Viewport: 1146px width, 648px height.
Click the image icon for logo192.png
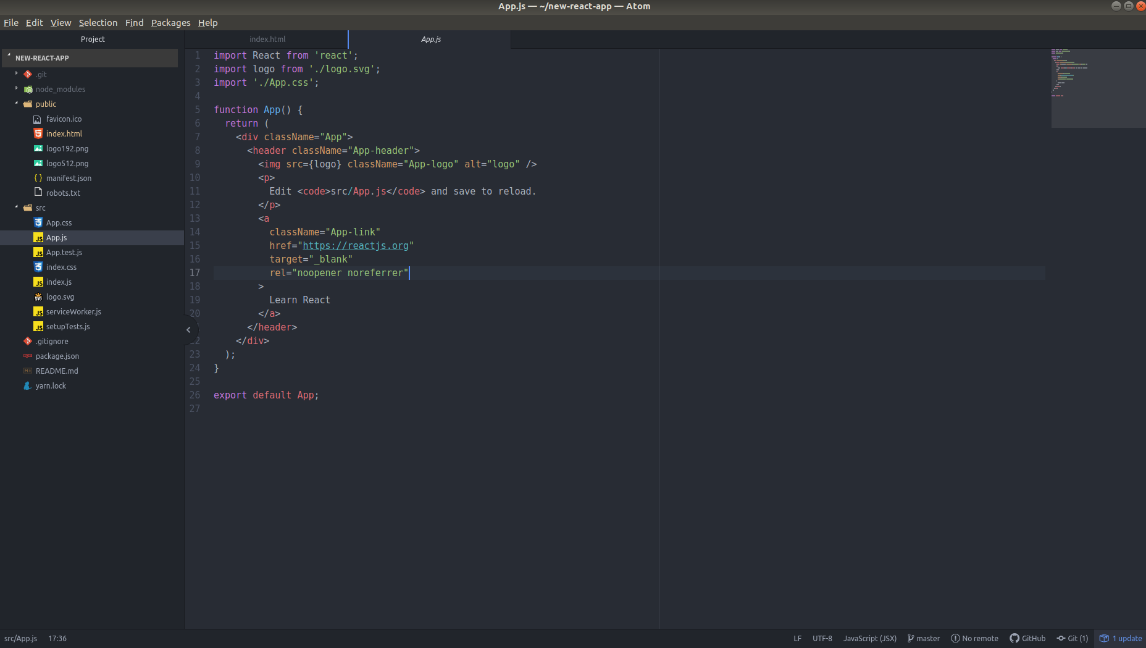click(38, 148)
